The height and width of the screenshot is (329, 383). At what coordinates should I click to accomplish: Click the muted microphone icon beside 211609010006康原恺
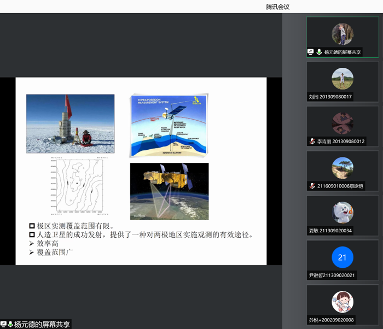point(311,186)
